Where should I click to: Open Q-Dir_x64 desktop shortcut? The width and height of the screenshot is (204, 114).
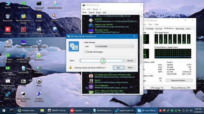point(23,31)
